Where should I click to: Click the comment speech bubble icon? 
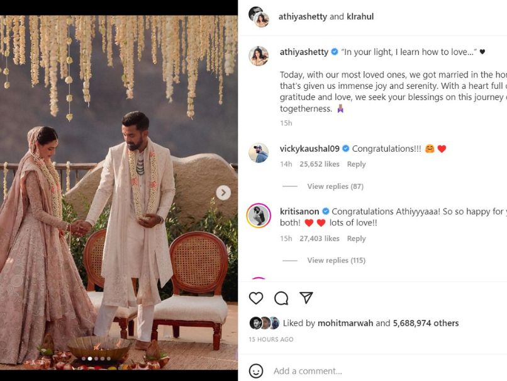pos(281,298)
